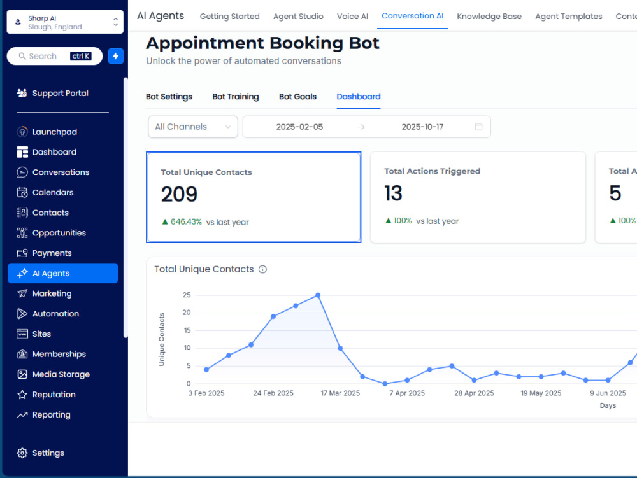Screen dimensions: 637x478
Task: Click the Memberships icon
Action: tap(22, 355)
